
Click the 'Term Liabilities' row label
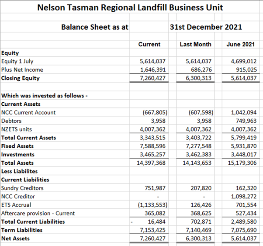coord(22,230)
